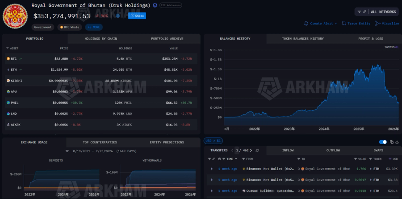Switch to the Portfolio tab

pyautogui.click(x=35, y=39)
